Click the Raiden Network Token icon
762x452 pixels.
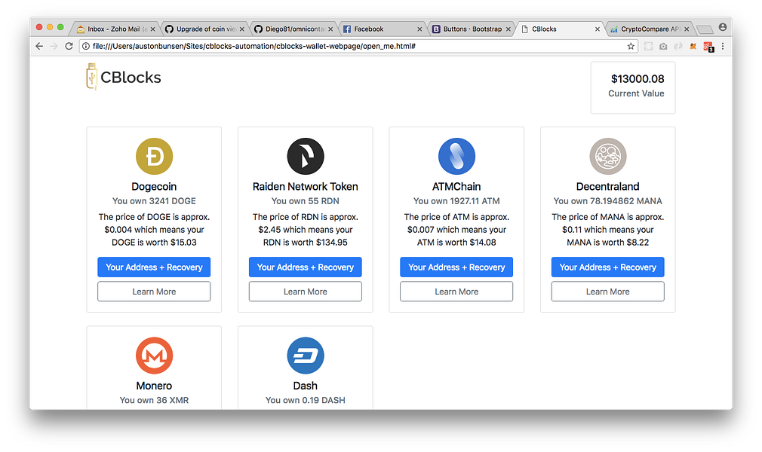pos(306,157)
